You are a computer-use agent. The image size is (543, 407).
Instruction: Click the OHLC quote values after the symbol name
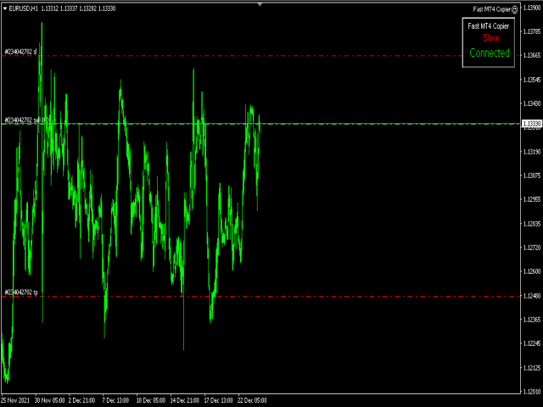(x=79, y=8)
